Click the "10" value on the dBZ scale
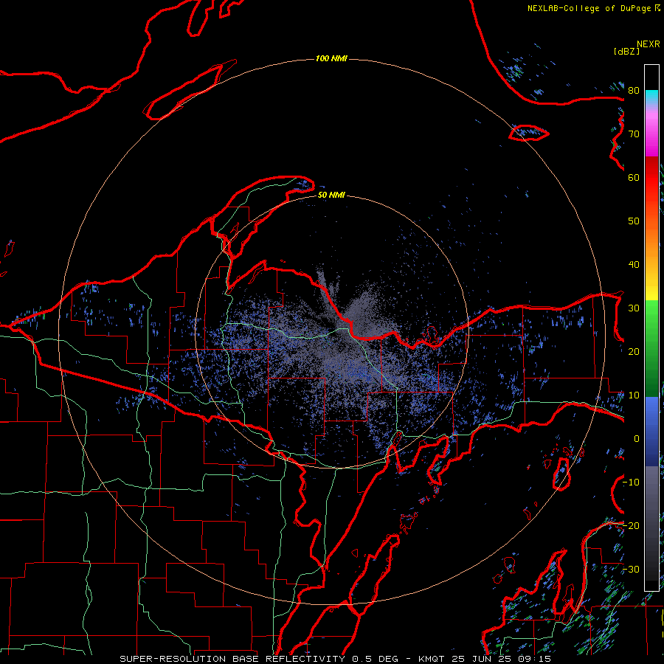This screenshot has width=664, height=664. [634, 395]
